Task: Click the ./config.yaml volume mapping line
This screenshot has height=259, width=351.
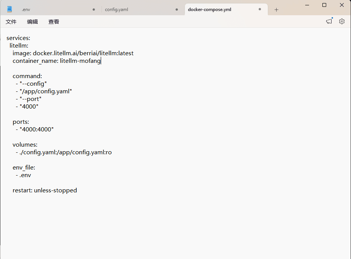Action: [x=64, y=152]
